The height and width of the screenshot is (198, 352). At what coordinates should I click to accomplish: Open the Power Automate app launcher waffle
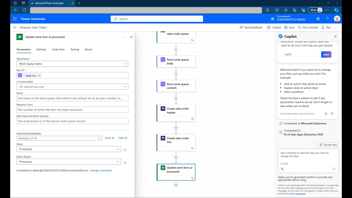point(15,19)
